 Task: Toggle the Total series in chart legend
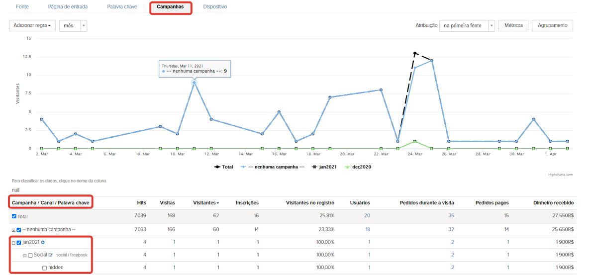pos(224,167)
